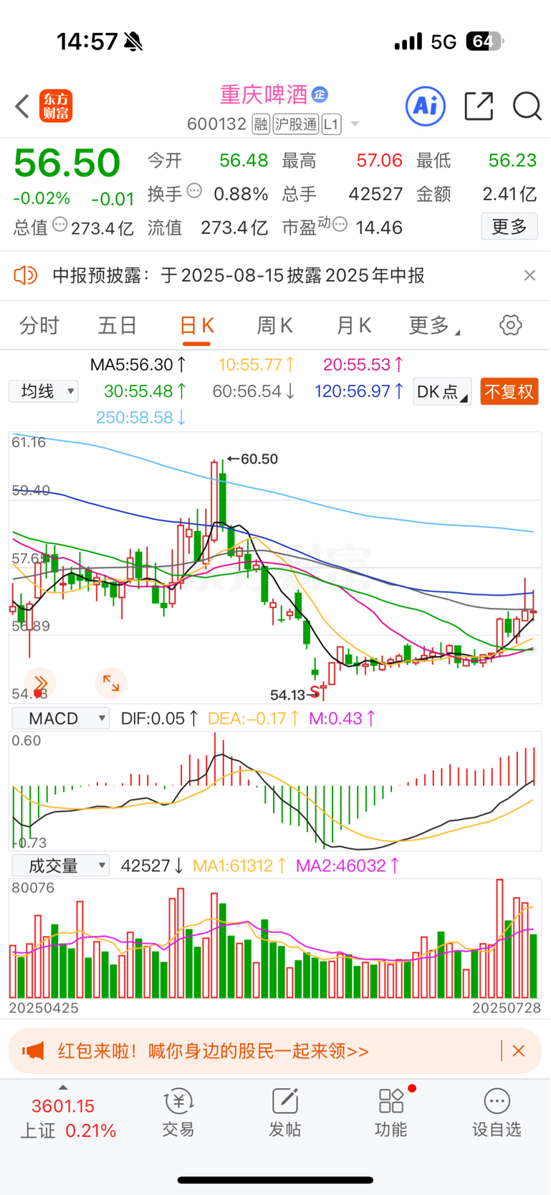551x1195 pixels.
Task: Tap the L1 quote level tag
Action: pyautogui.click(x=330, y=124)
